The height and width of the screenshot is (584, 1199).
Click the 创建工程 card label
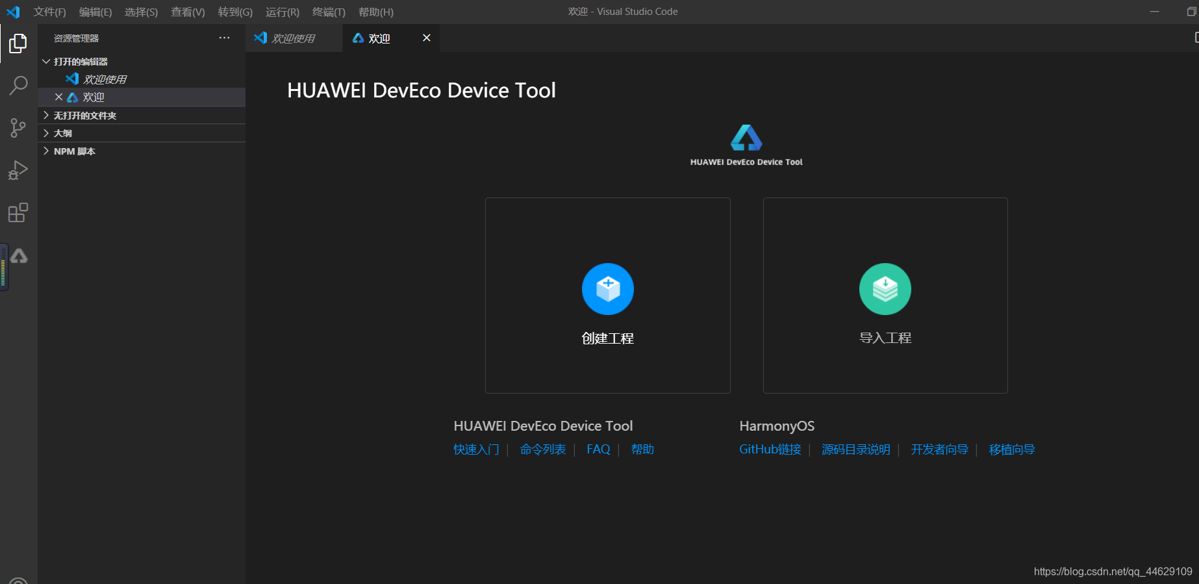(607, 338)
